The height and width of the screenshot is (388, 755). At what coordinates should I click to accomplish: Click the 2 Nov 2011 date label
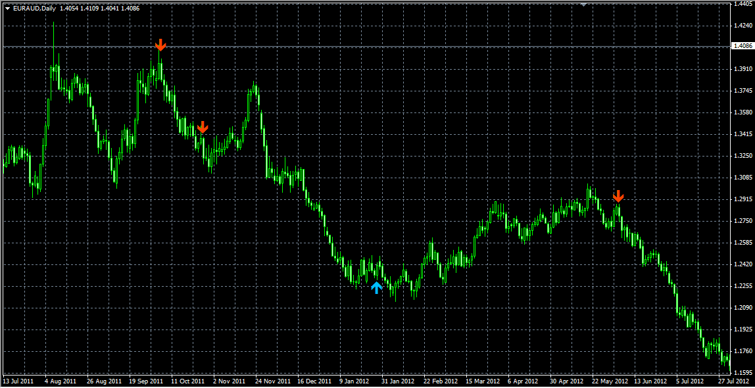pos(229,381)
